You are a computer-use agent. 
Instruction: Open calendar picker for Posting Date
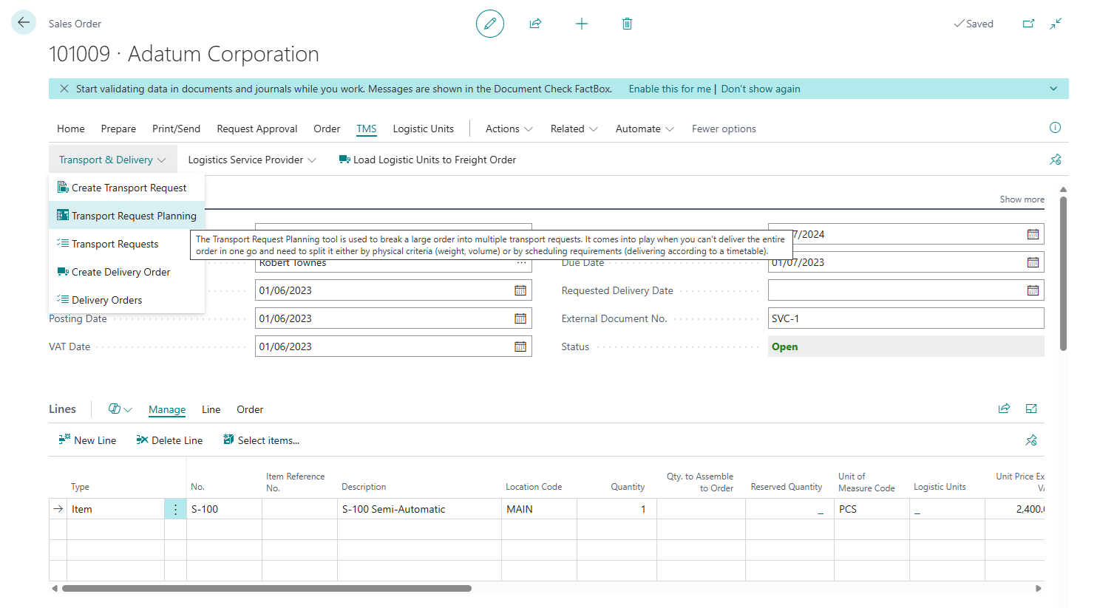point(520,318)
